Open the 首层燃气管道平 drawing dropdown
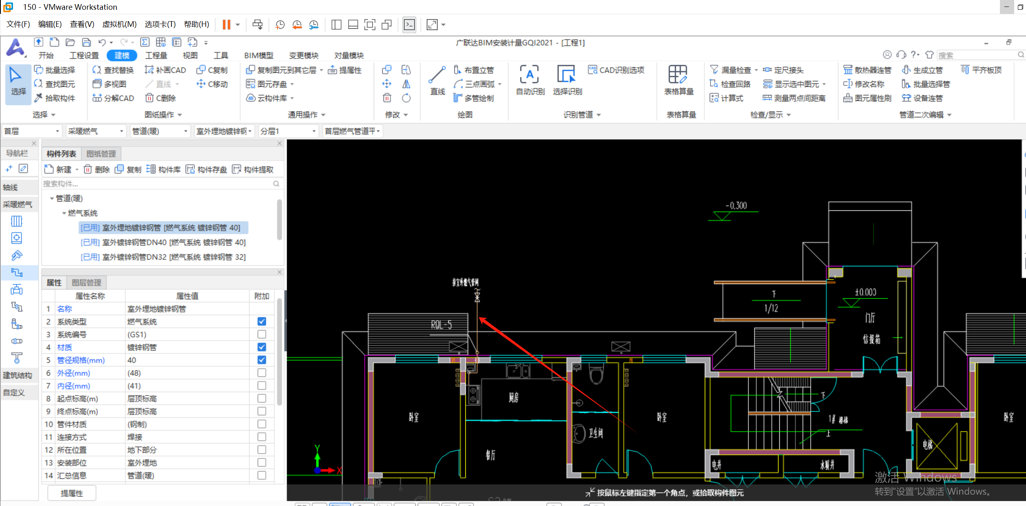This screenshot has width=1026, height=506. (x=353, y=131)
